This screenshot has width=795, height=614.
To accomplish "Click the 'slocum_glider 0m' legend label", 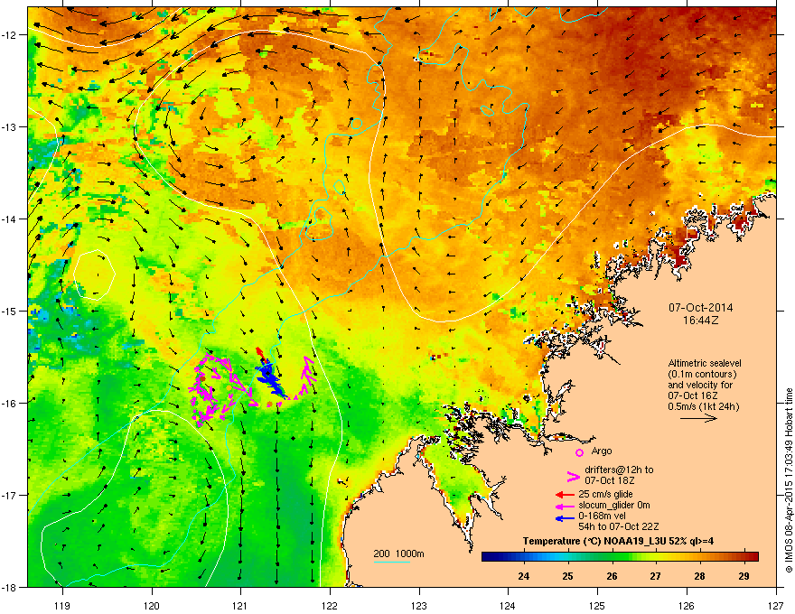I will click(x=614, y=505).
